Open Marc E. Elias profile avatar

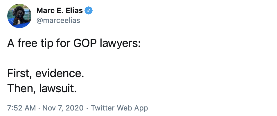pyautogui.click(x=19, y=16)
